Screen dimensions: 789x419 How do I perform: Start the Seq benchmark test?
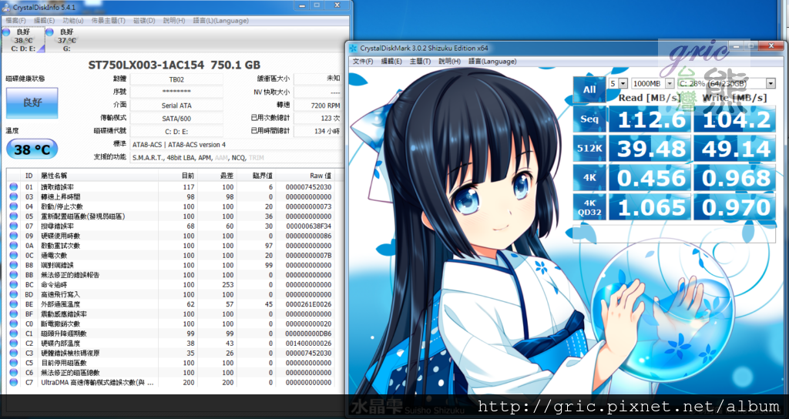pyautogui.click(x=589, y=119)
